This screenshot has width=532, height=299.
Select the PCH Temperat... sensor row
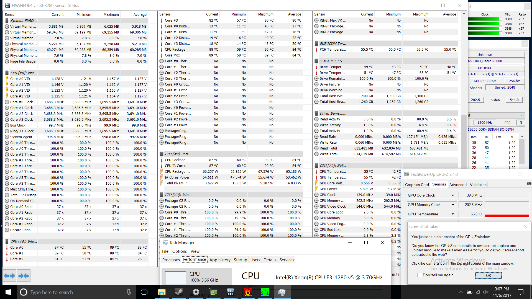[x=386, y=49]
